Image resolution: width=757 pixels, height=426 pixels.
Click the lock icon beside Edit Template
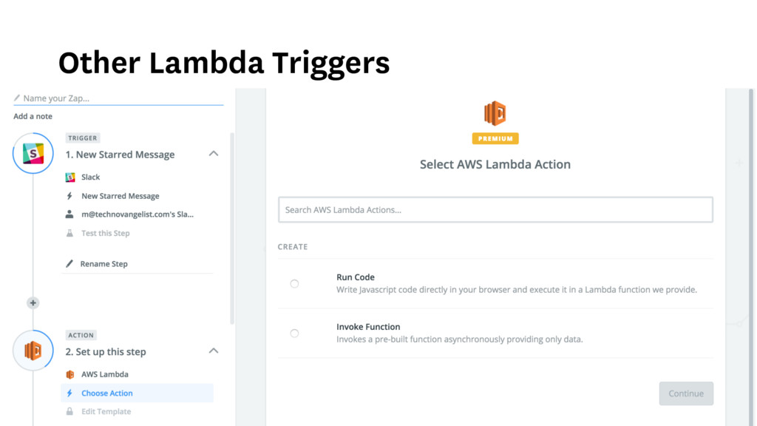click(x=69, y=411)
